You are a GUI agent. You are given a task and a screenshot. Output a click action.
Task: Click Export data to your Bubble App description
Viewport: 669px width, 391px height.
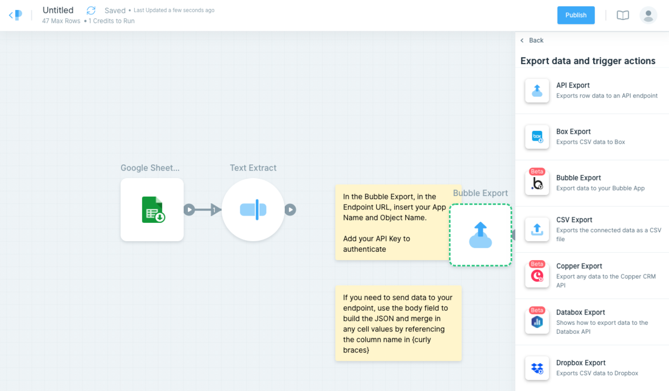point(600,188)
